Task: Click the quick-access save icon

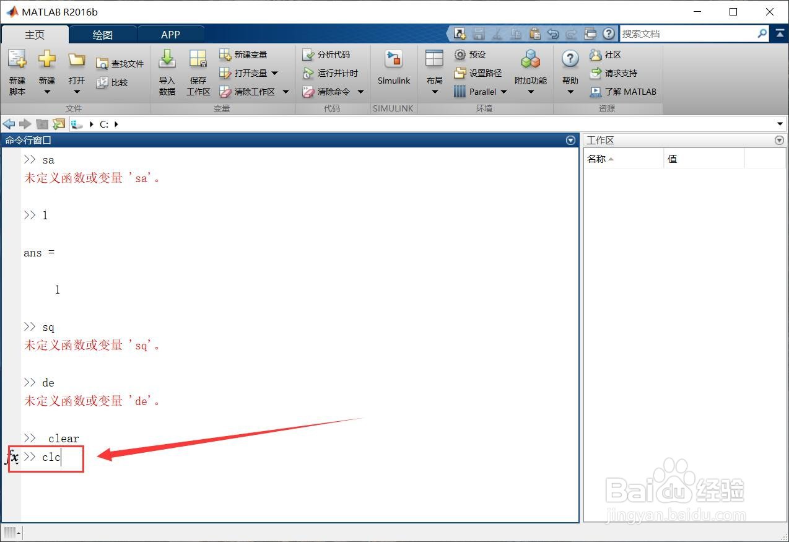Action: pos(478,33)
